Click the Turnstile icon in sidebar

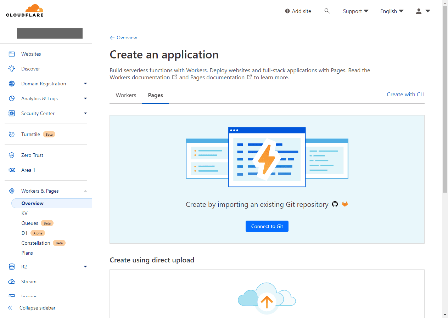tap(12, 134)
